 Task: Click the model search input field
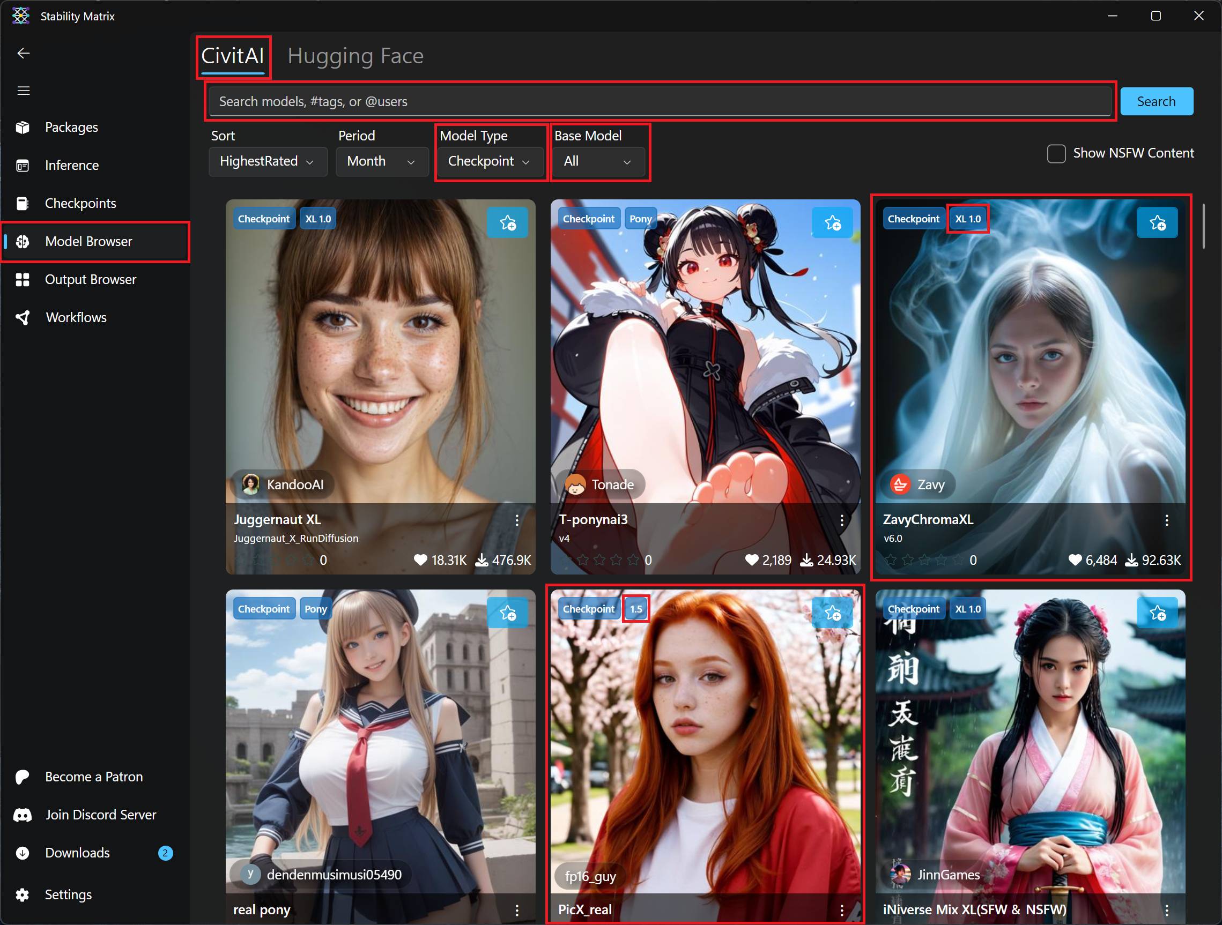coord(659,102)
